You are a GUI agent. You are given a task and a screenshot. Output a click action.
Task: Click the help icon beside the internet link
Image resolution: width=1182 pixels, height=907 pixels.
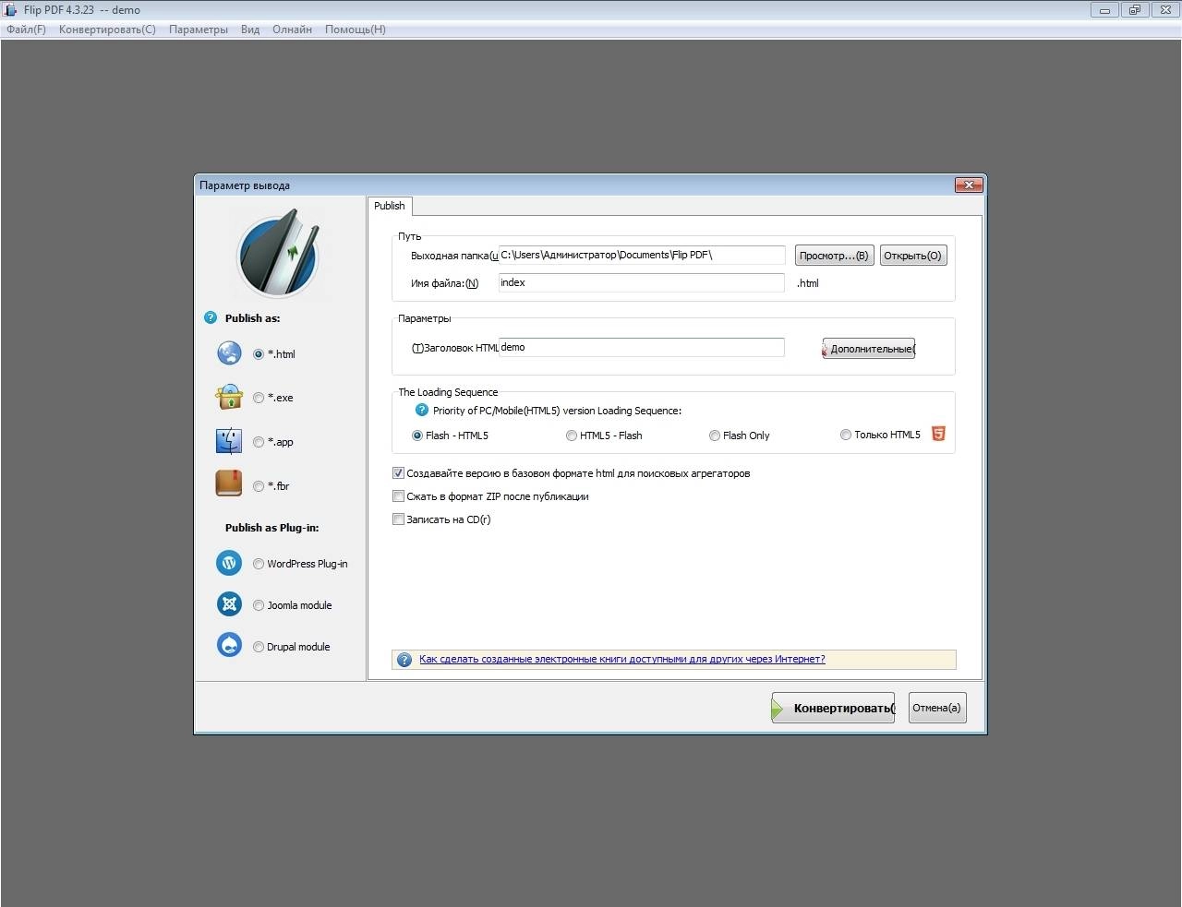[x=404, y=660]
